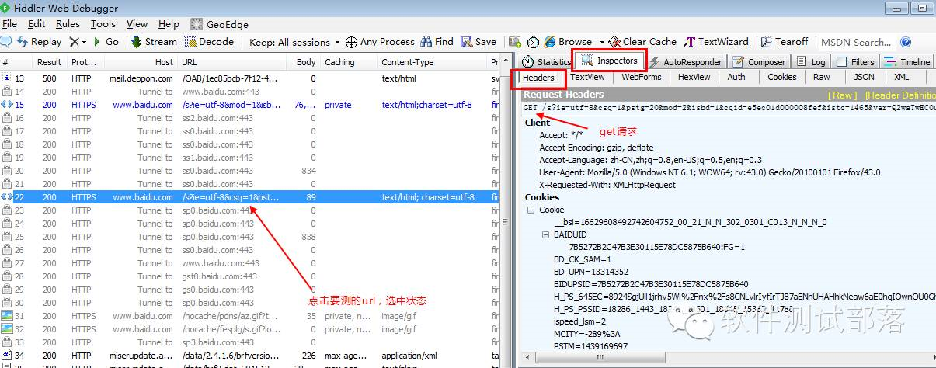Switch to the Timeline tab
The height and width of the screenshot is (368, 936).
point(907,62)
